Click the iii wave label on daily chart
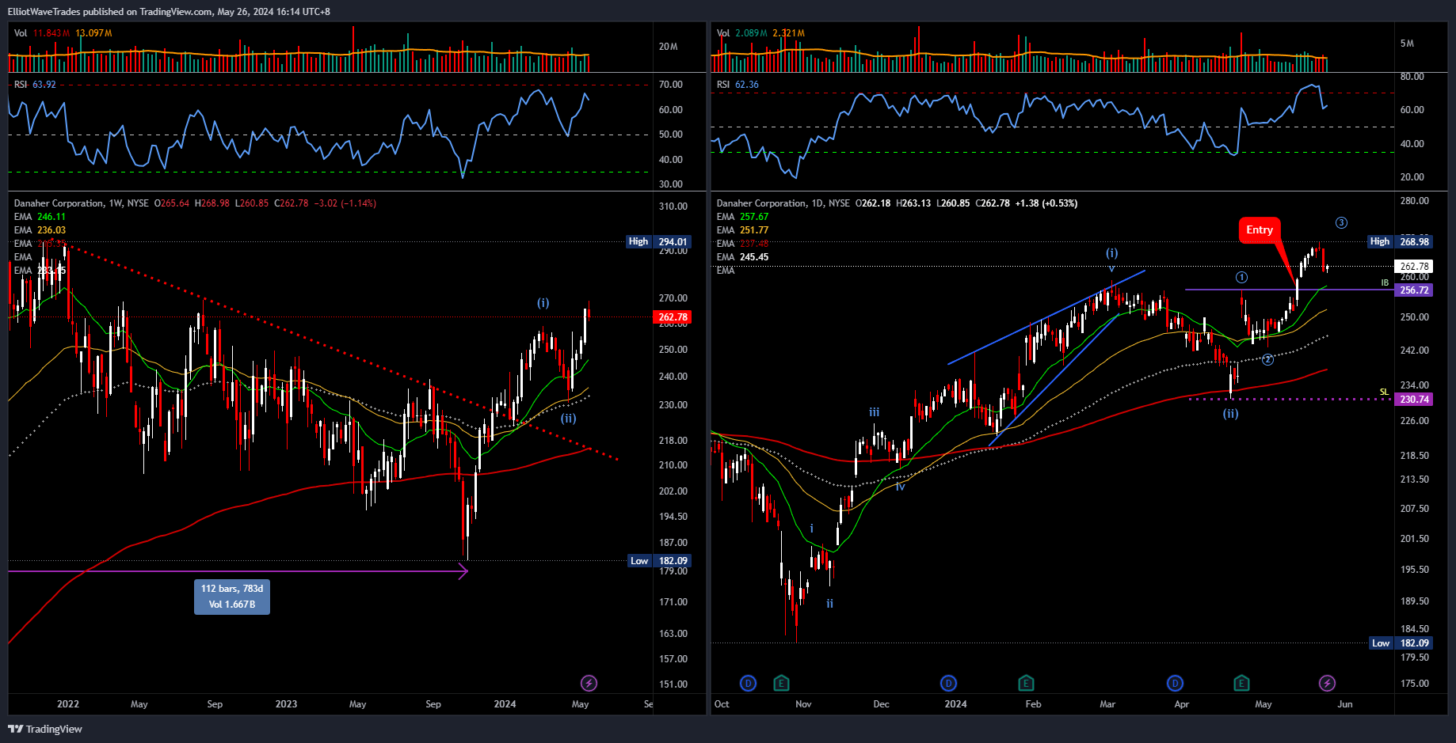Screen dimensions: 1456x743 (x=874, y=412)
